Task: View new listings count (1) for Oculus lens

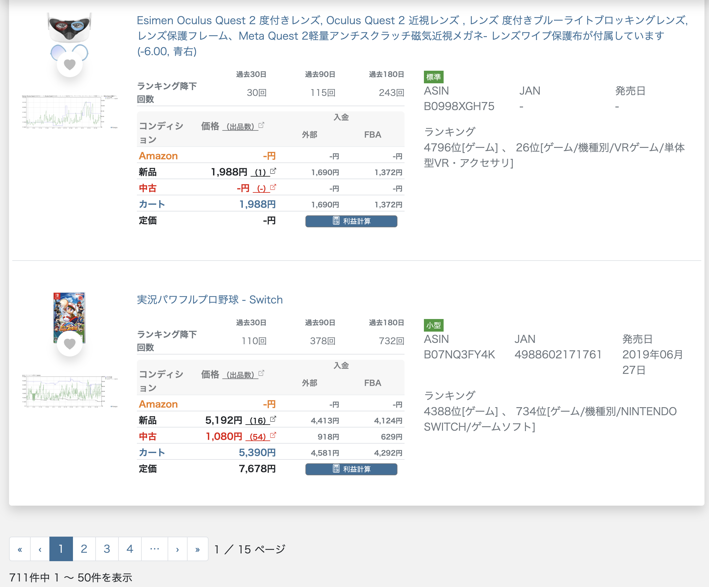Action: coord(260,172)
